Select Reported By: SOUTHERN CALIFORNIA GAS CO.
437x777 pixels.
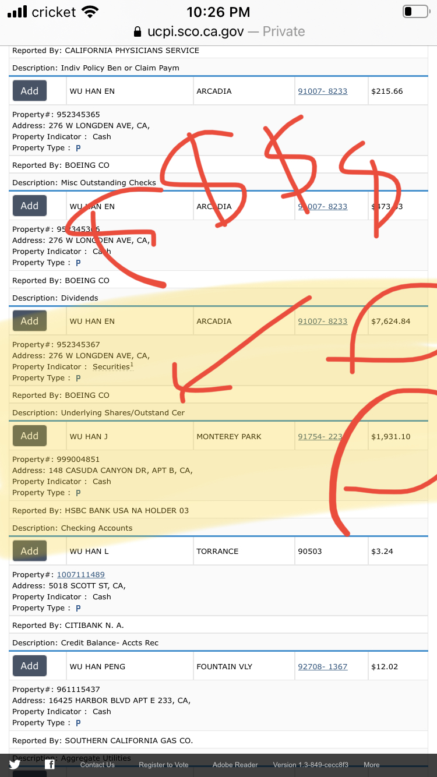click(x=103, y=741)
